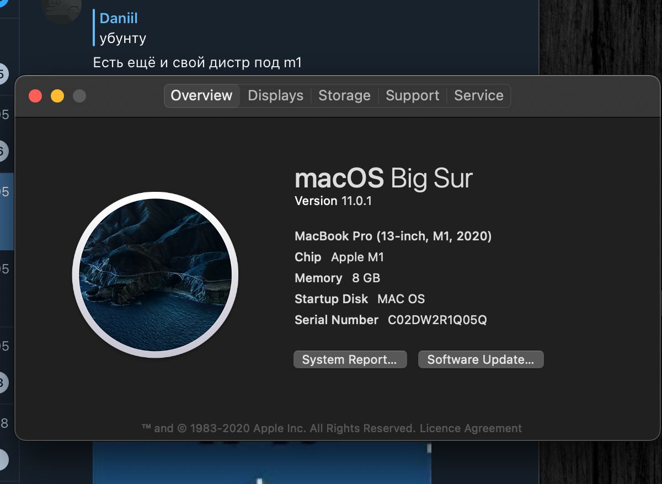Select the Overview tab
The image size is (662, 484).
[202, 95]
